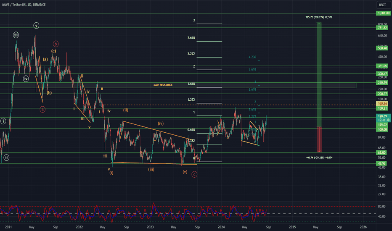Click the orange (i) wave label
This screenshot has height=231, width=392.
pos(111,173)
